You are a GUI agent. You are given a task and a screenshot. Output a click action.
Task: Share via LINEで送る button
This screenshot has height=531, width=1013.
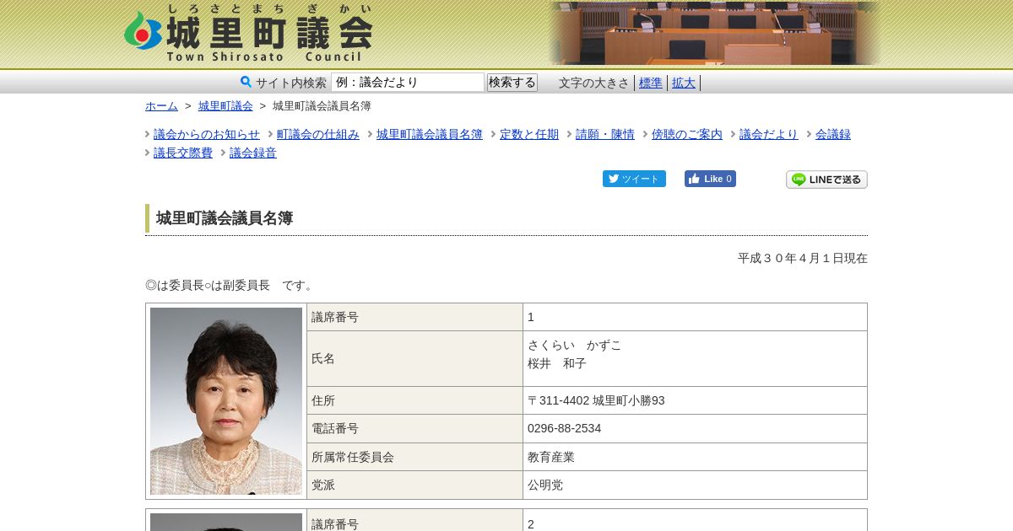(826, 180)
